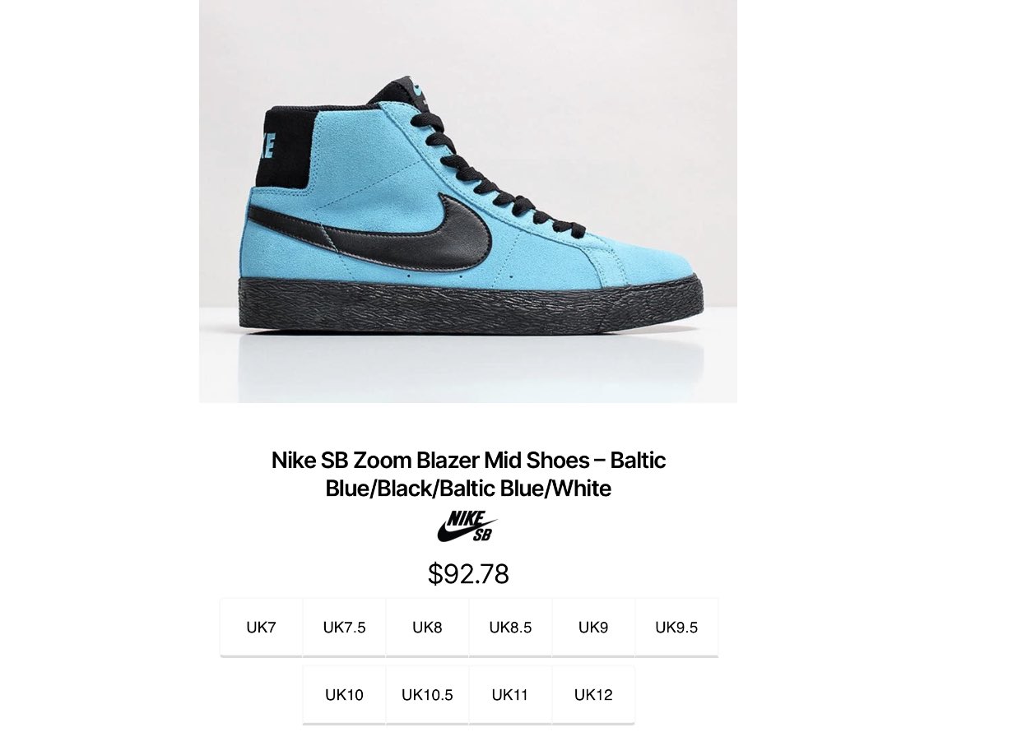This screenshot has width=1022, height=746.
Task: Pick size UK9.5
Action: 676,628
